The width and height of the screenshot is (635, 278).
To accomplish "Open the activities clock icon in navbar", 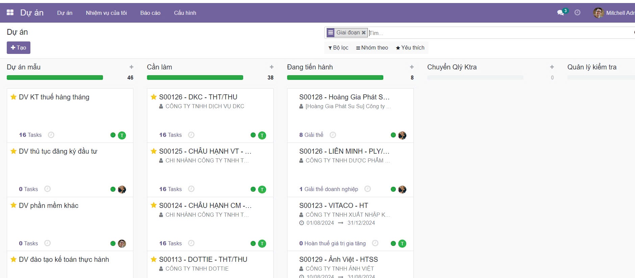I will point(578,12).
